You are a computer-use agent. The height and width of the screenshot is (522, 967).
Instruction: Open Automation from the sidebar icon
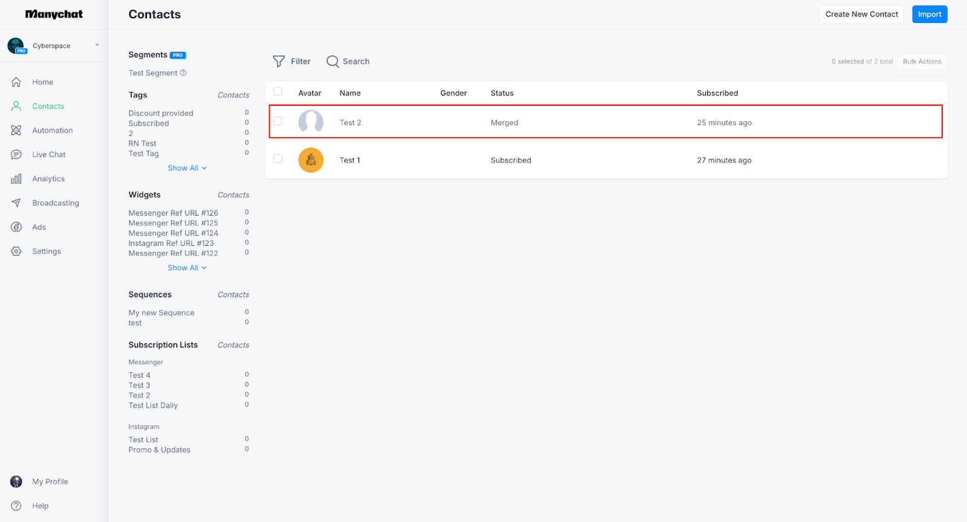(x=16, y=130)
